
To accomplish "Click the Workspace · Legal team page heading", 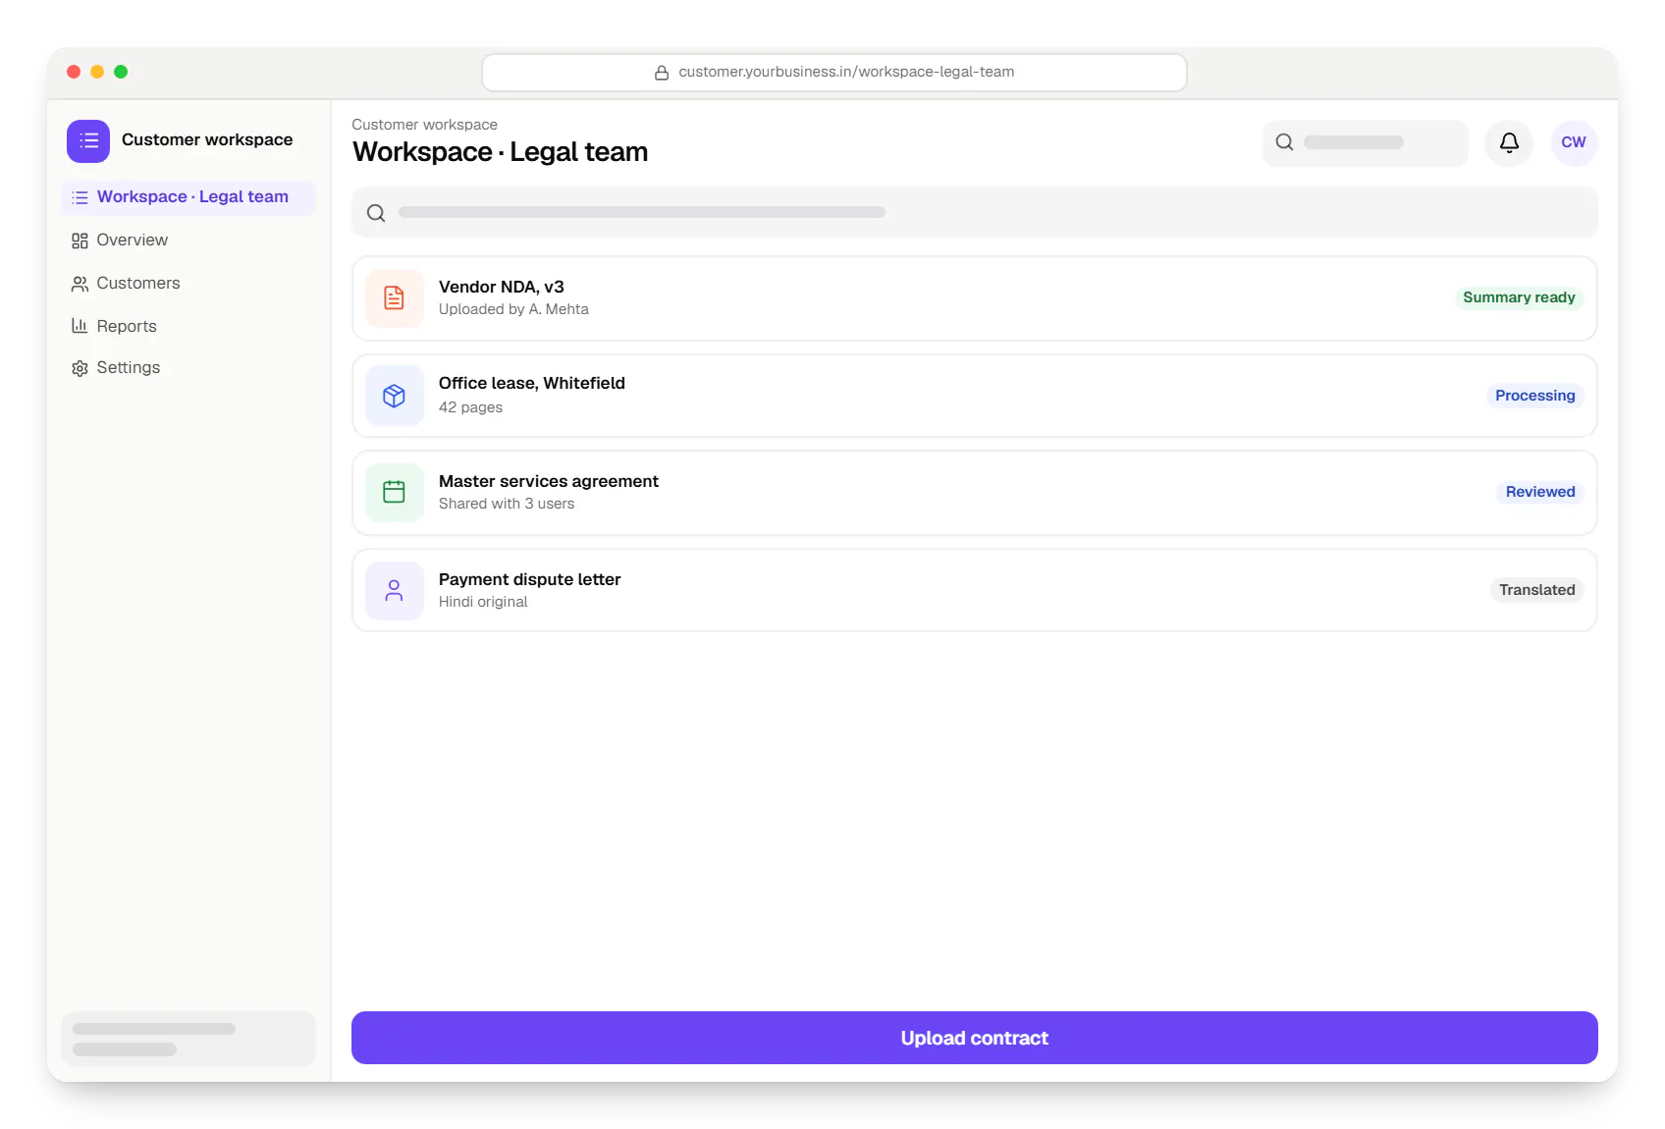I will click(500, 152).
